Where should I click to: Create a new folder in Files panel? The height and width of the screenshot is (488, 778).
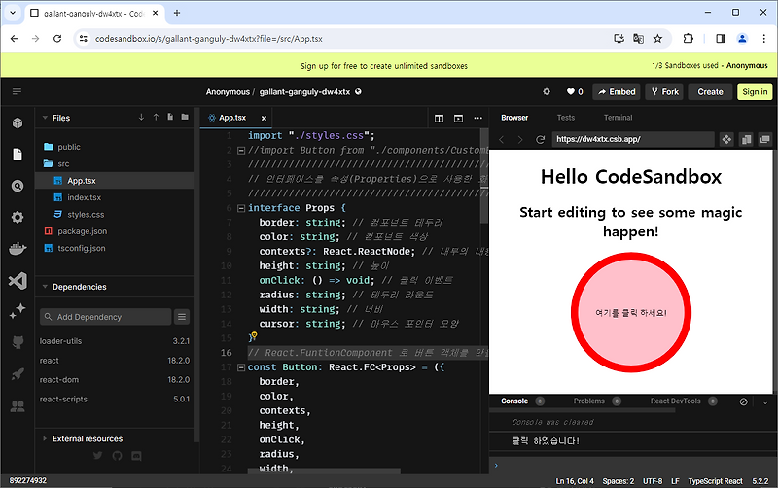(x=185, y=117)
